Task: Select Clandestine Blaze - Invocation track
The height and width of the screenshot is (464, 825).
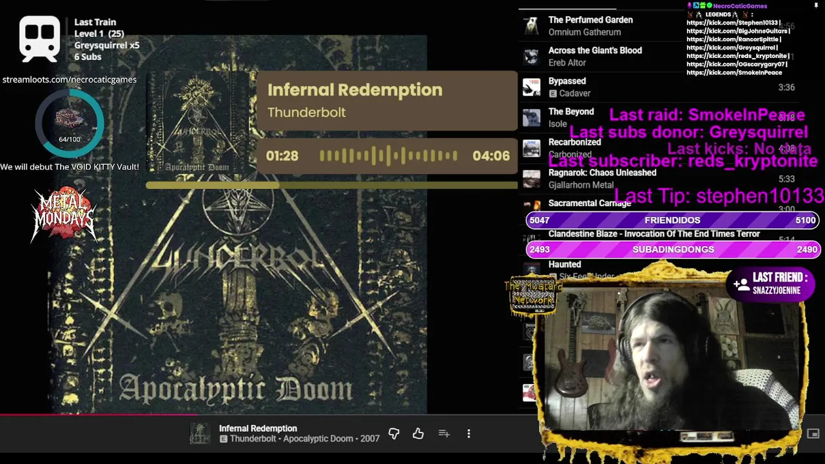Action: [654, 234]
